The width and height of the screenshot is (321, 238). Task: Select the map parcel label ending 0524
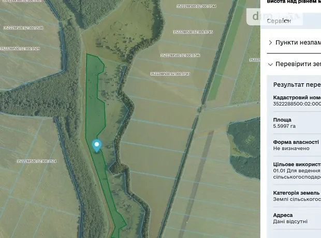(x=36, y=161)
